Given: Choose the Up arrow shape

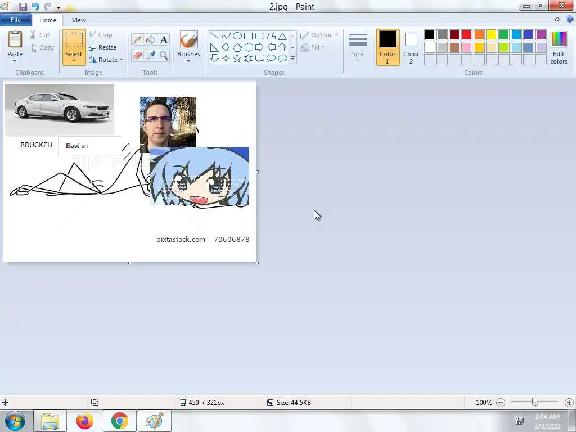Looking at the screenshot, I should point(282,47).
